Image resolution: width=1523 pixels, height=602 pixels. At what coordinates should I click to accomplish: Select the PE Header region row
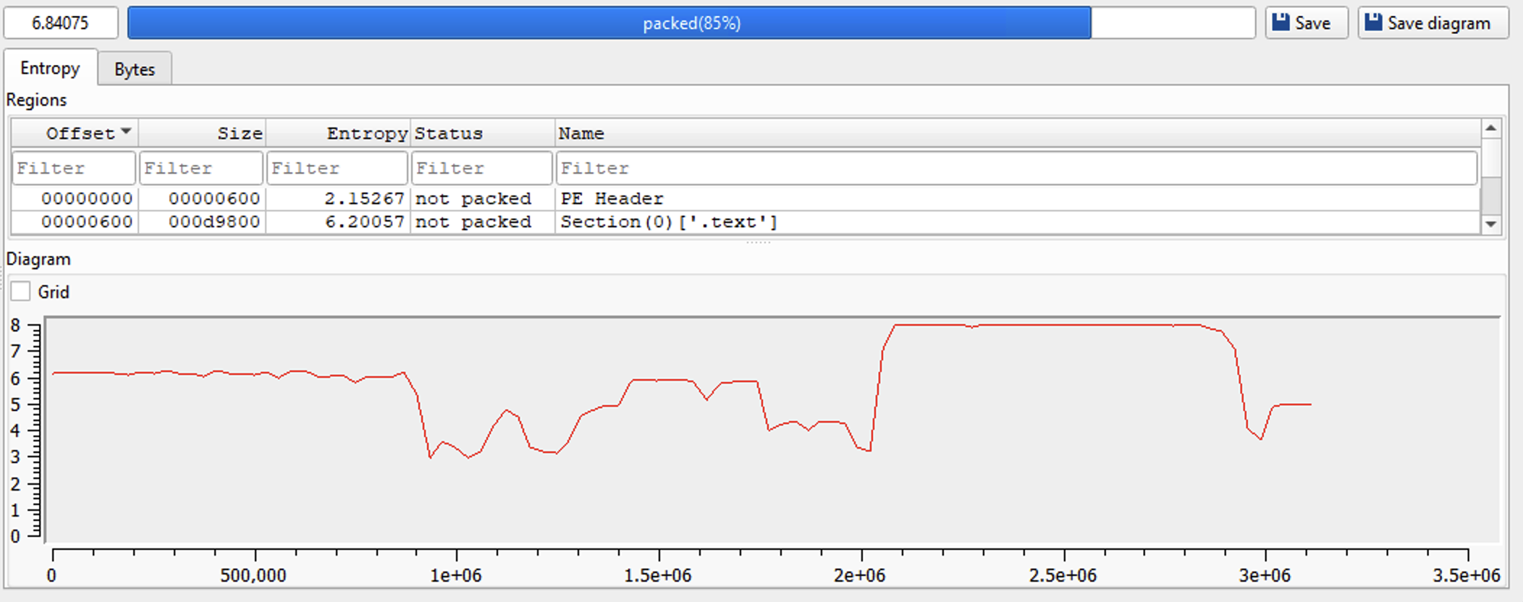click(612, 199)
